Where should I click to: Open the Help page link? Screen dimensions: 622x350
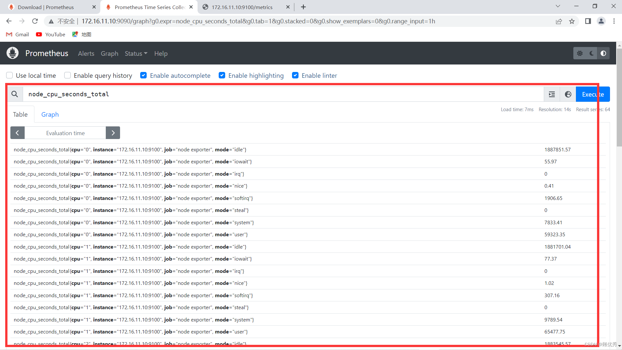[x=161, y=53]
